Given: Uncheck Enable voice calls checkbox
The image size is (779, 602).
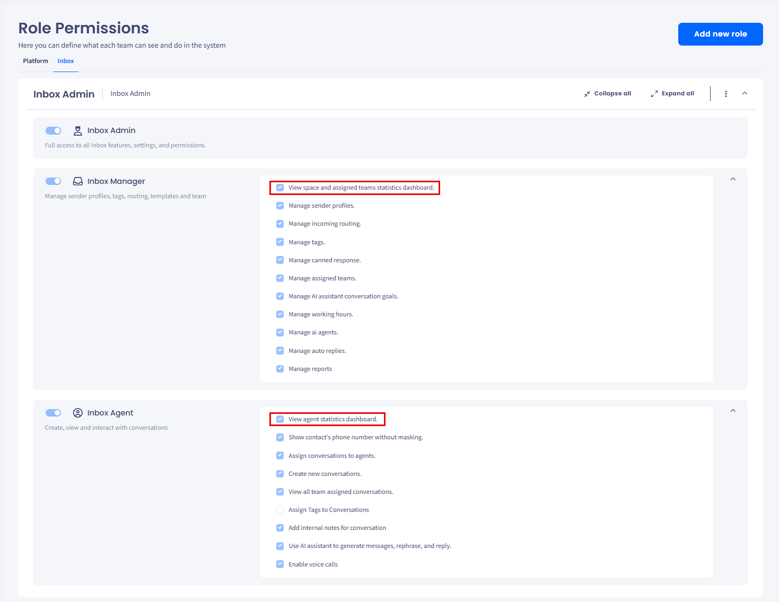Looking at the screenshot, I should (x=280, y=564).
